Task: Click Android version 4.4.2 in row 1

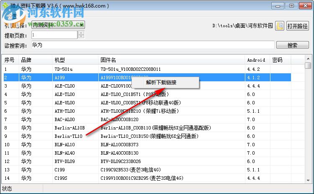Action: click(253, 69)
